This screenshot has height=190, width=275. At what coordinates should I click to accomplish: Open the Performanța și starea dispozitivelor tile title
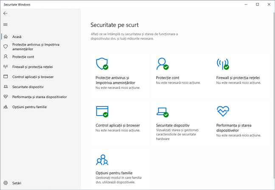pos(234,128)
